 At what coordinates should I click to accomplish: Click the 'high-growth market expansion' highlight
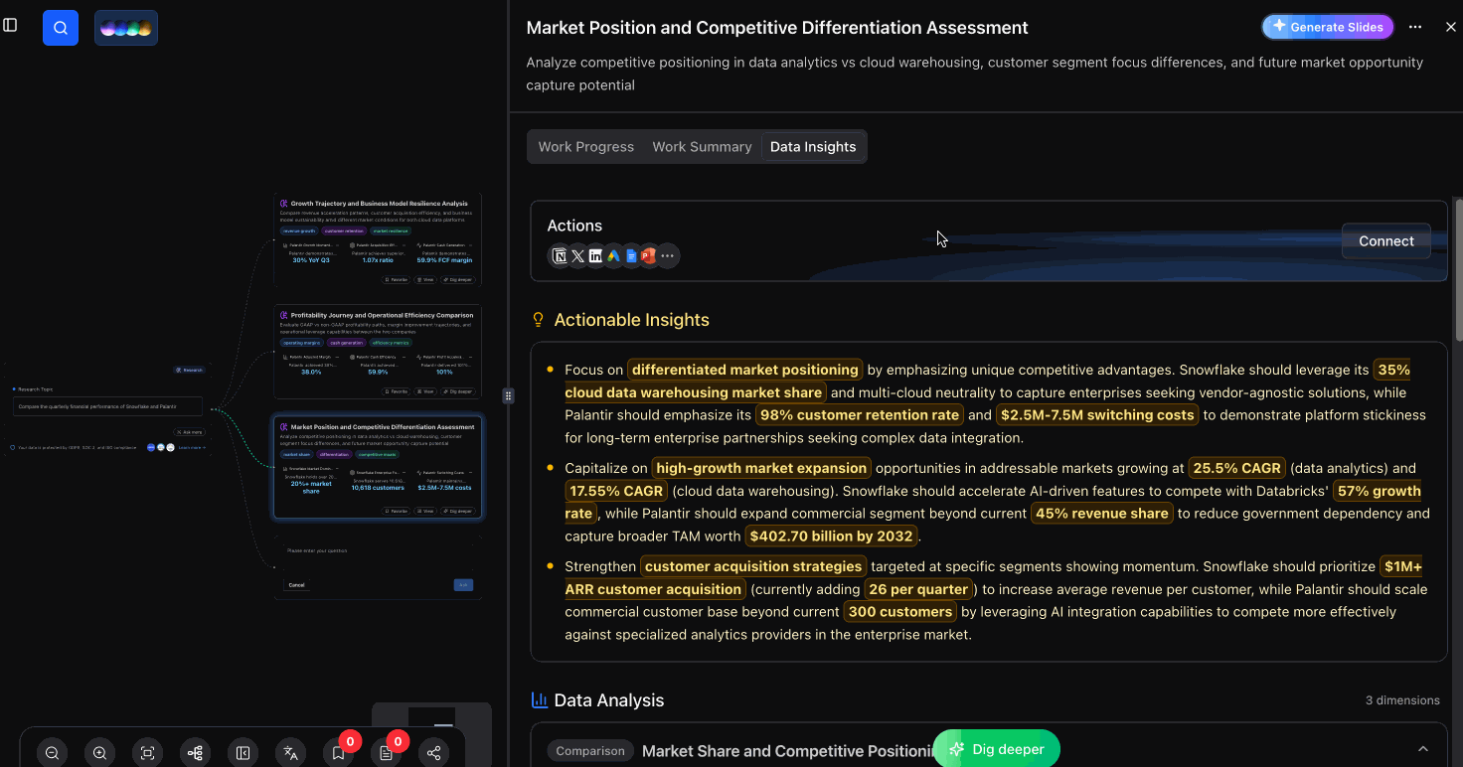point(761,468)
